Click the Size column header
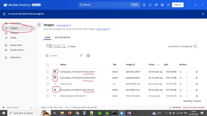This screenshot has height=116, width=207. 166,64
